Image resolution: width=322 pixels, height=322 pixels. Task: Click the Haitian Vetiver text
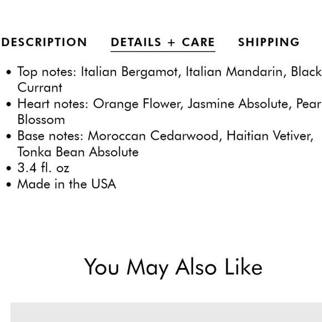pos(270,136)
